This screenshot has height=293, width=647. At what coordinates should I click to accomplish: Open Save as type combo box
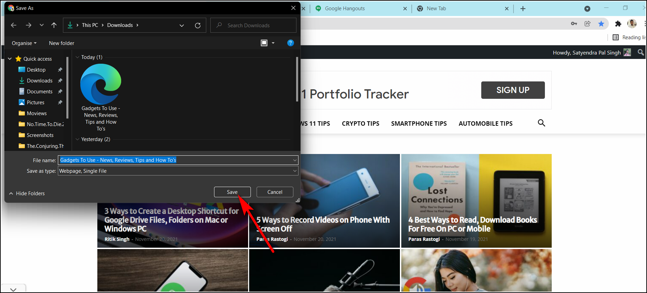point(178,171)
